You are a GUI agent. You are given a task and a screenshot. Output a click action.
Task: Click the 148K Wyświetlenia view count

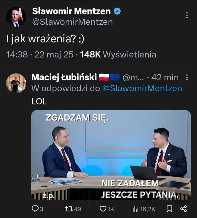(x=118, y=54)
